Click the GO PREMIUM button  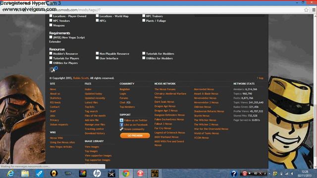click(135, 135)
